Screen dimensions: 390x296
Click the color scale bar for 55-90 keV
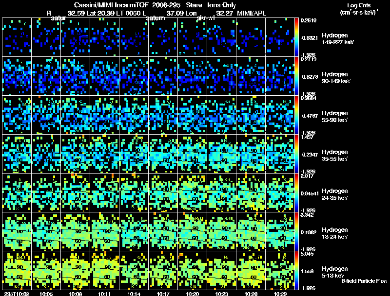click(x=296, y=115)
